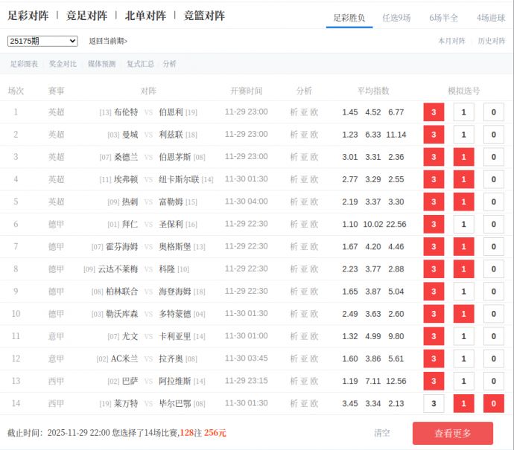Open the 25175期 issue dropdown
The image size is (514, 450).
point(42,41)
